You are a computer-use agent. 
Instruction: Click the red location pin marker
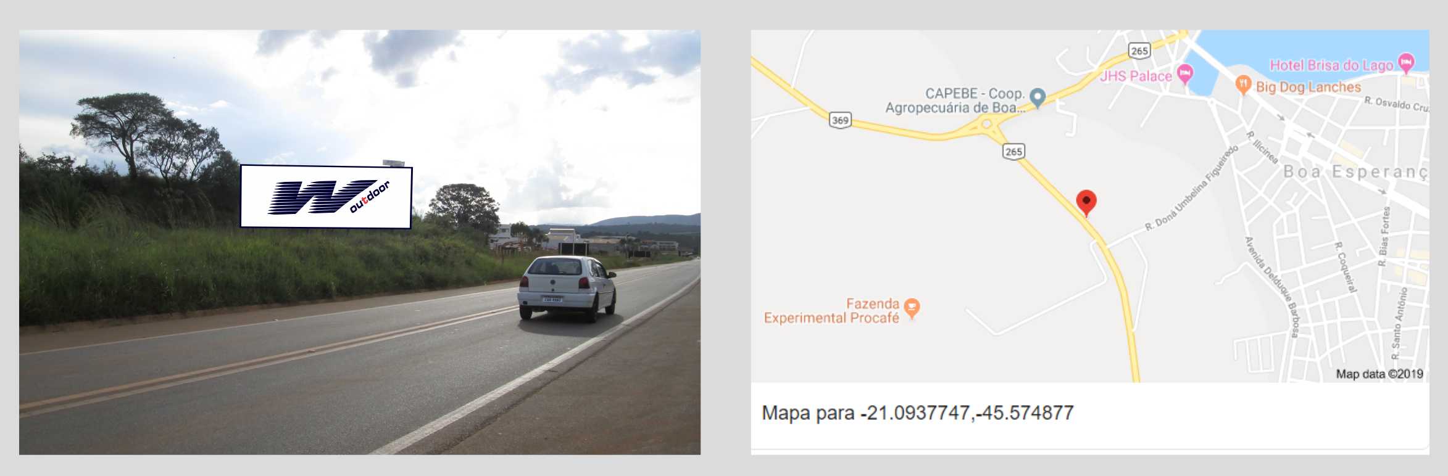pyautogui.click(x=1086, y=203)
